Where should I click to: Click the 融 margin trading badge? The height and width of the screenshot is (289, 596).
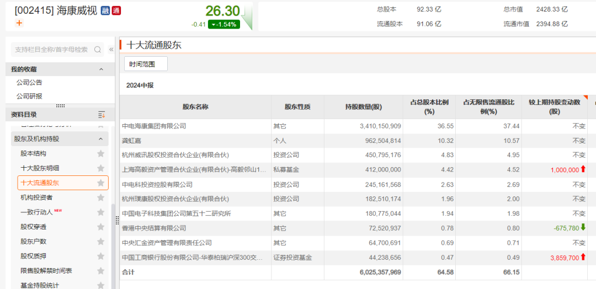coord(105,10)
